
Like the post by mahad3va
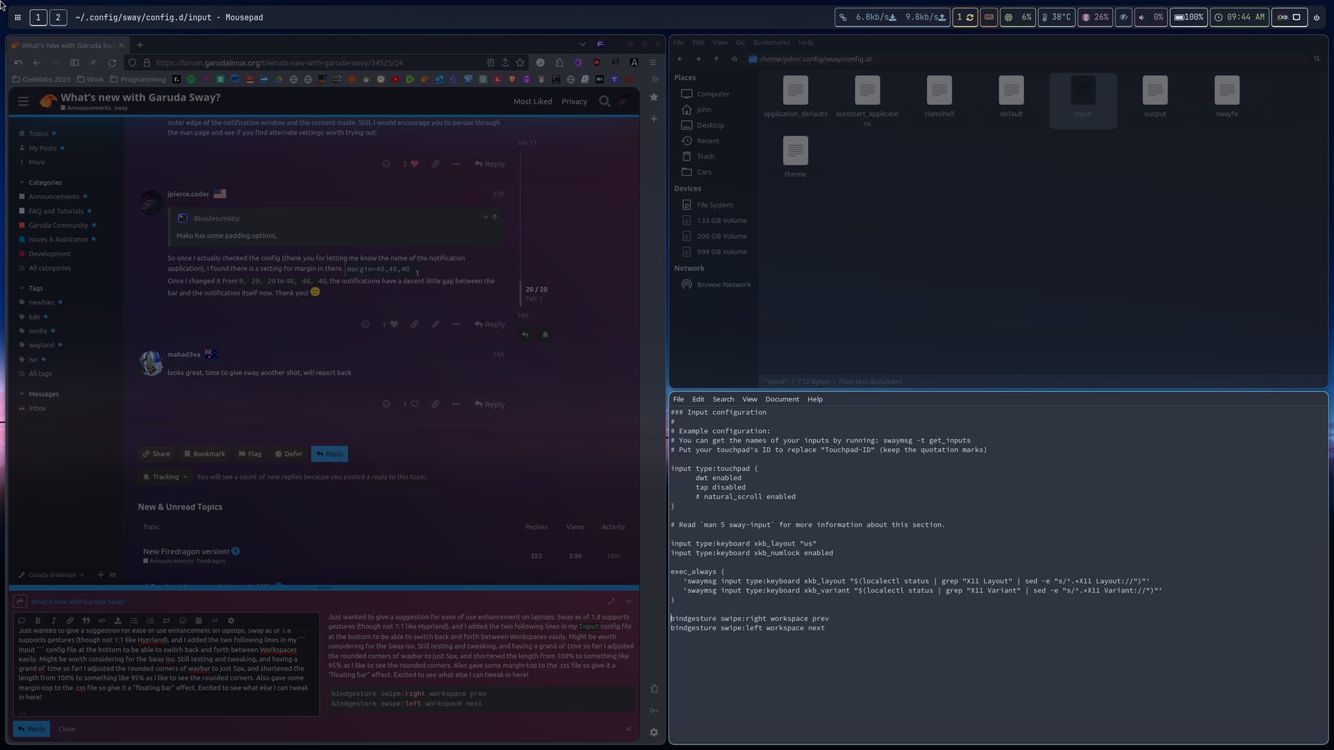pos(414,404)
